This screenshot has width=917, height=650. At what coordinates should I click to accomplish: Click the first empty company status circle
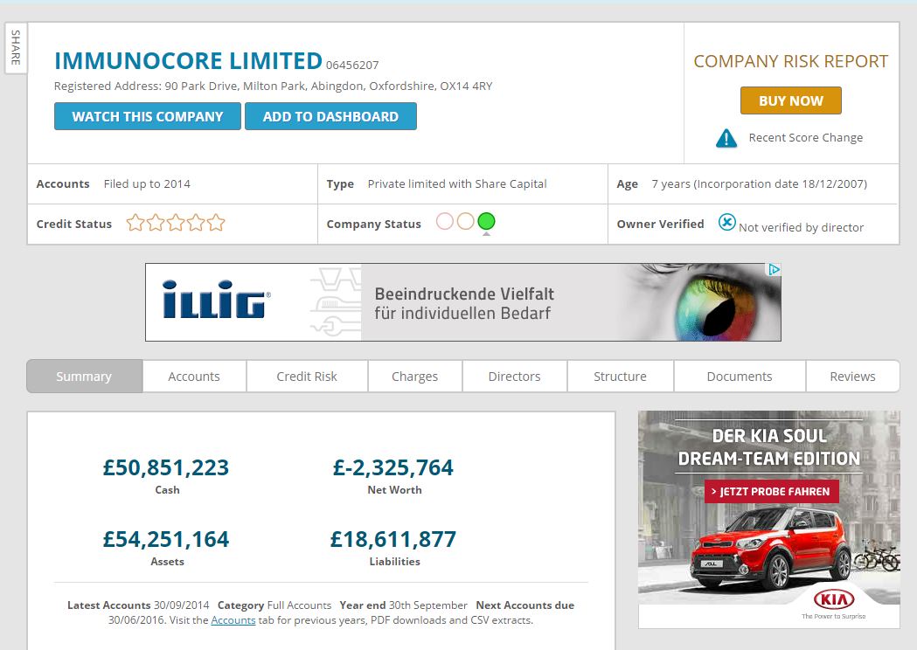coord(444,222)
